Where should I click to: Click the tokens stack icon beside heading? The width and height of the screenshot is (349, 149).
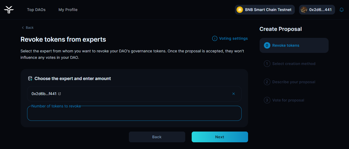tap(30, 79)
